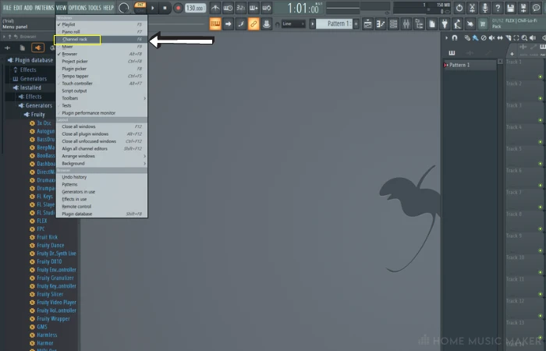
Task: Toggle wait for input before recording
Action: (228, 8)
